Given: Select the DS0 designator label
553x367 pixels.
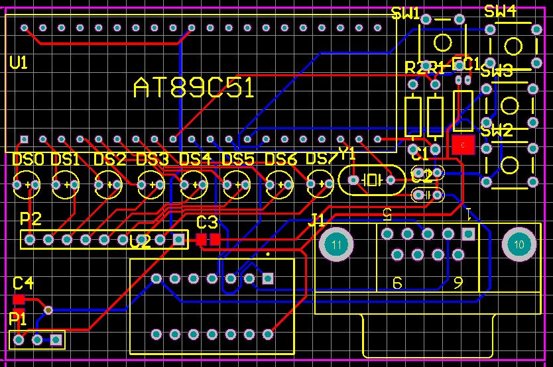Looking at the screenshot, I should pos(28,160).
